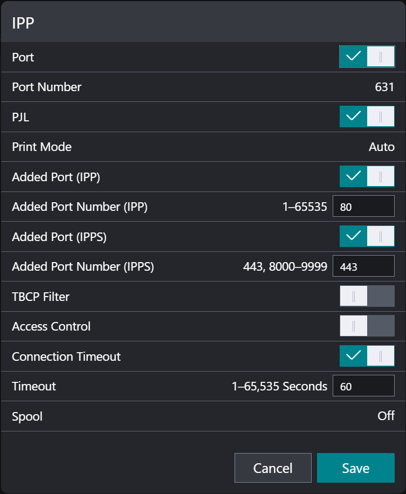Save the IPP settings
Screen dimensions: 406x494
[355, 468]
